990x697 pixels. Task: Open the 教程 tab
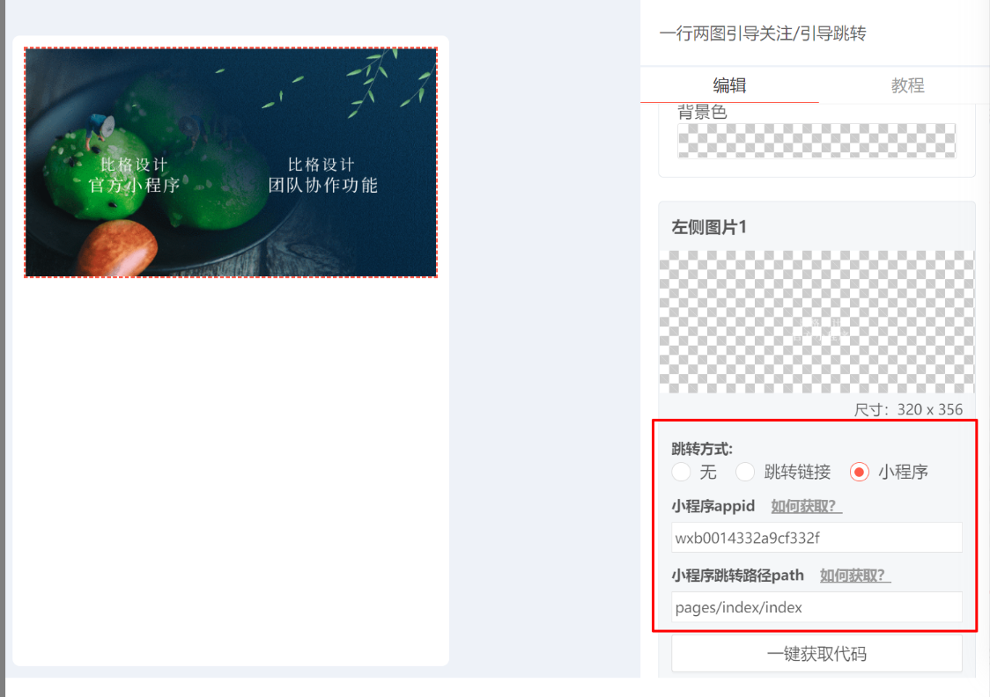click(907, 85)
